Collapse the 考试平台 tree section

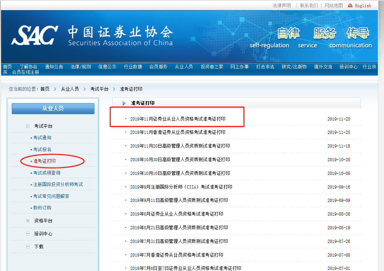pyautogui.click(x=28, y=126)
